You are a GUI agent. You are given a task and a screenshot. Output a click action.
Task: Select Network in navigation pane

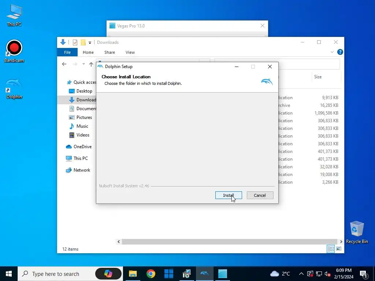click(78, 170)
